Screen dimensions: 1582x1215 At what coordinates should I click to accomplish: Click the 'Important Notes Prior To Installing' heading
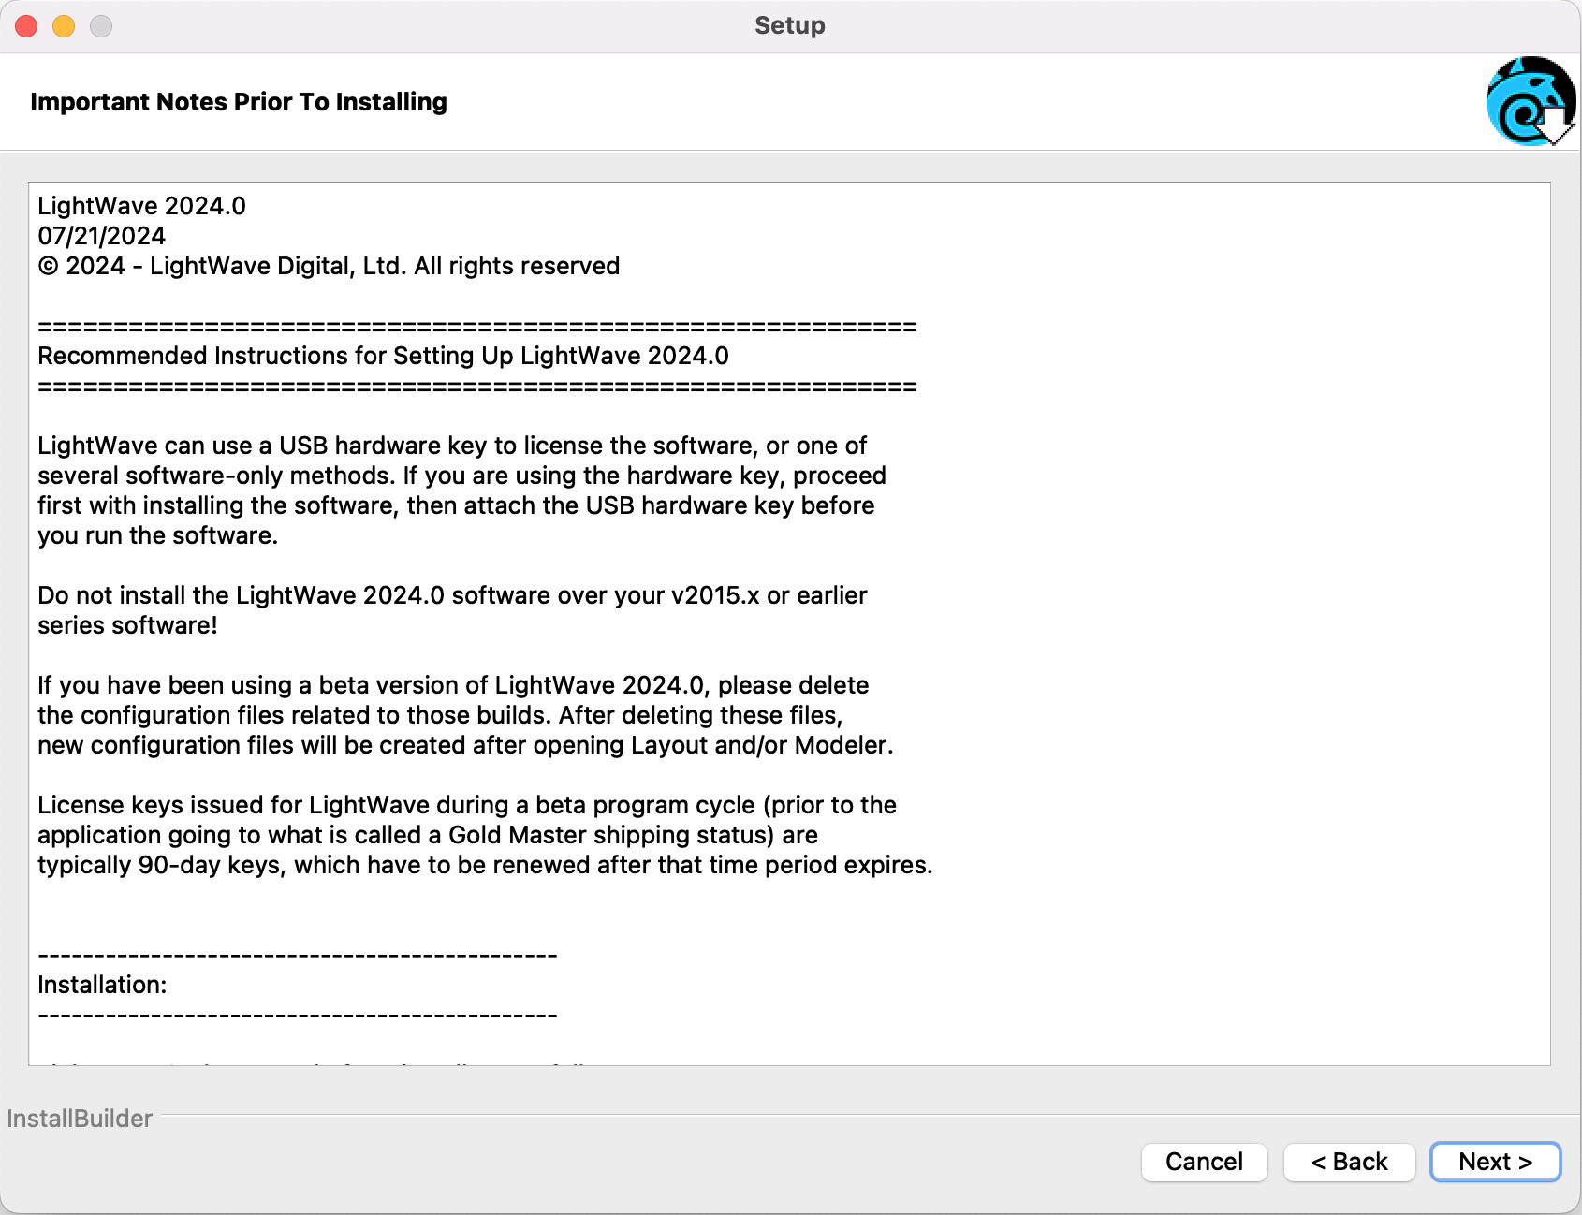pyautogui.click(x=239, y=101)
